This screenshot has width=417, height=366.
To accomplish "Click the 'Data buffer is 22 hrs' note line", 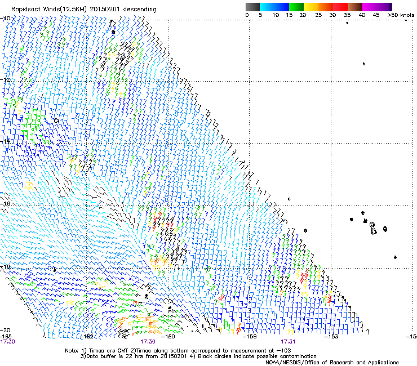I will pos(198,356).
